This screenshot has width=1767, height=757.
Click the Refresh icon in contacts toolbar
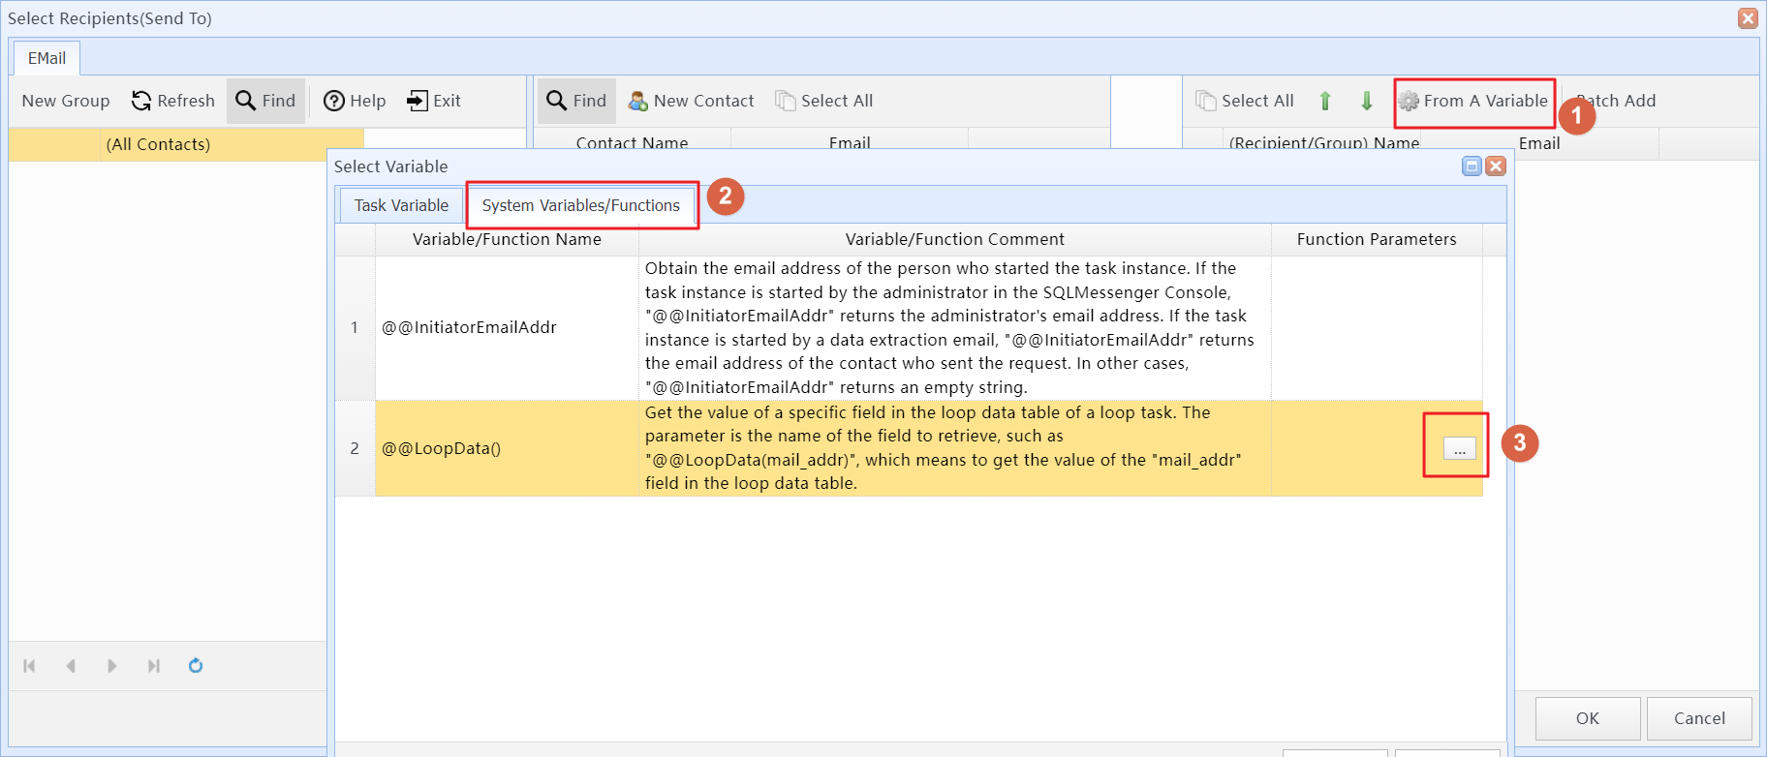coord(141,101)
